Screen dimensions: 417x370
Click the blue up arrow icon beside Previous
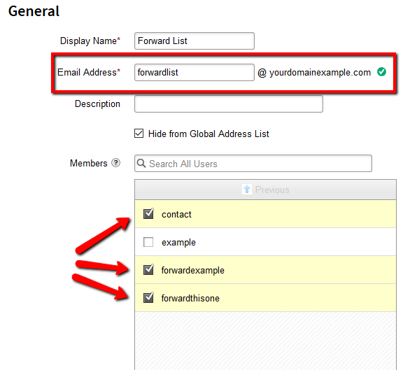247,190
